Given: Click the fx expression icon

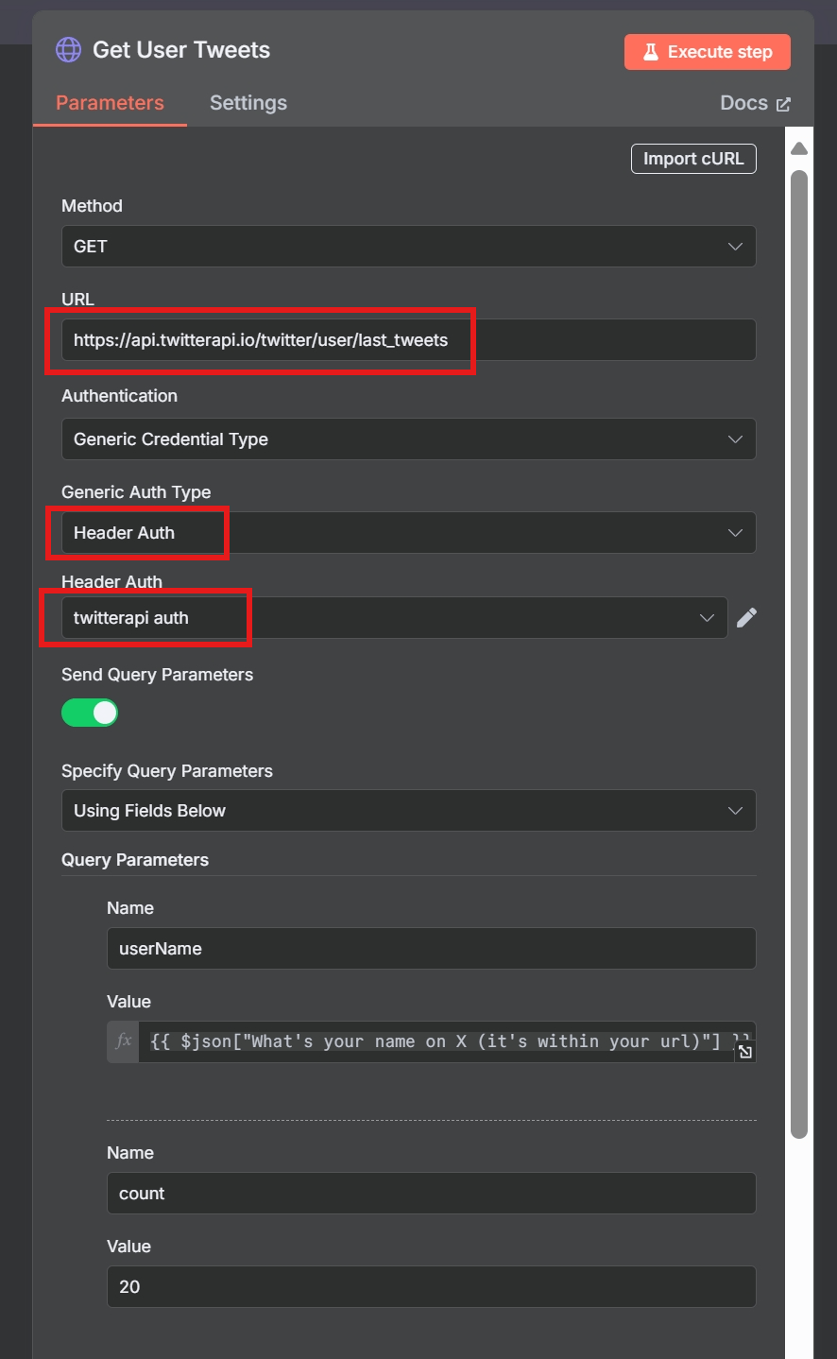Looking at the screenshot, I should point(123,1041).
